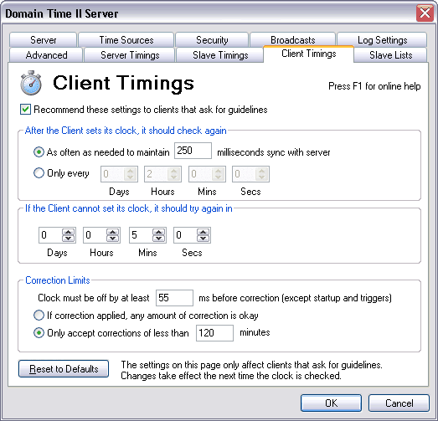
Task: Choose any amount of correction is okay
Action: (39, 316)
